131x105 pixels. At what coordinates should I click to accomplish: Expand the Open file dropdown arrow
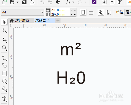[x=18, y=2]
